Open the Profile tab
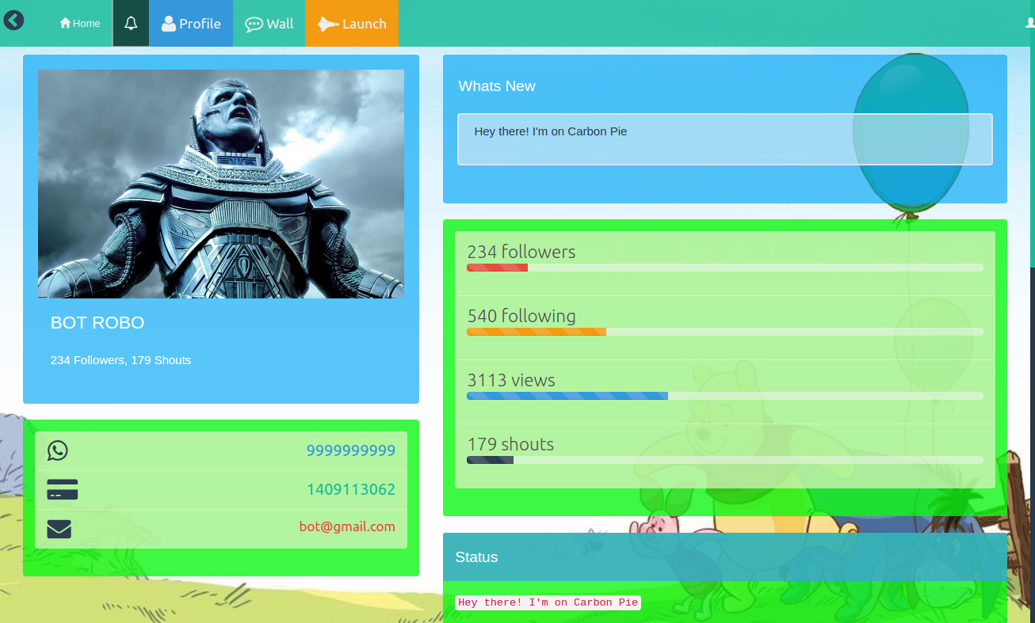This screenshot has width=1035, height=623. (191, 24)
